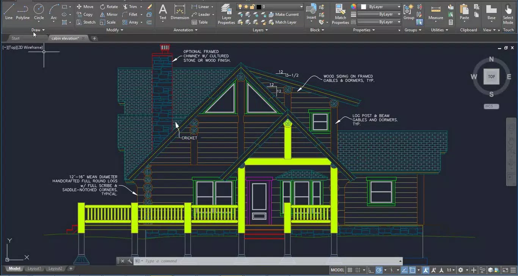Click the Erase tool icon
The height and width of the screenshot is (276, 518).
149,6
